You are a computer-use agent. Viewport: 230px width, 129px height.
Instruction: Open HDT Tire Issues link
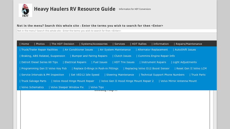(124, 62)
